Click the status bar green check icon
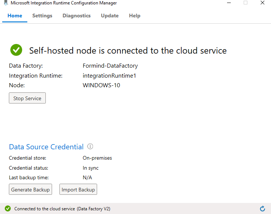This screenshot has height=214, width=271. (8, 208)
